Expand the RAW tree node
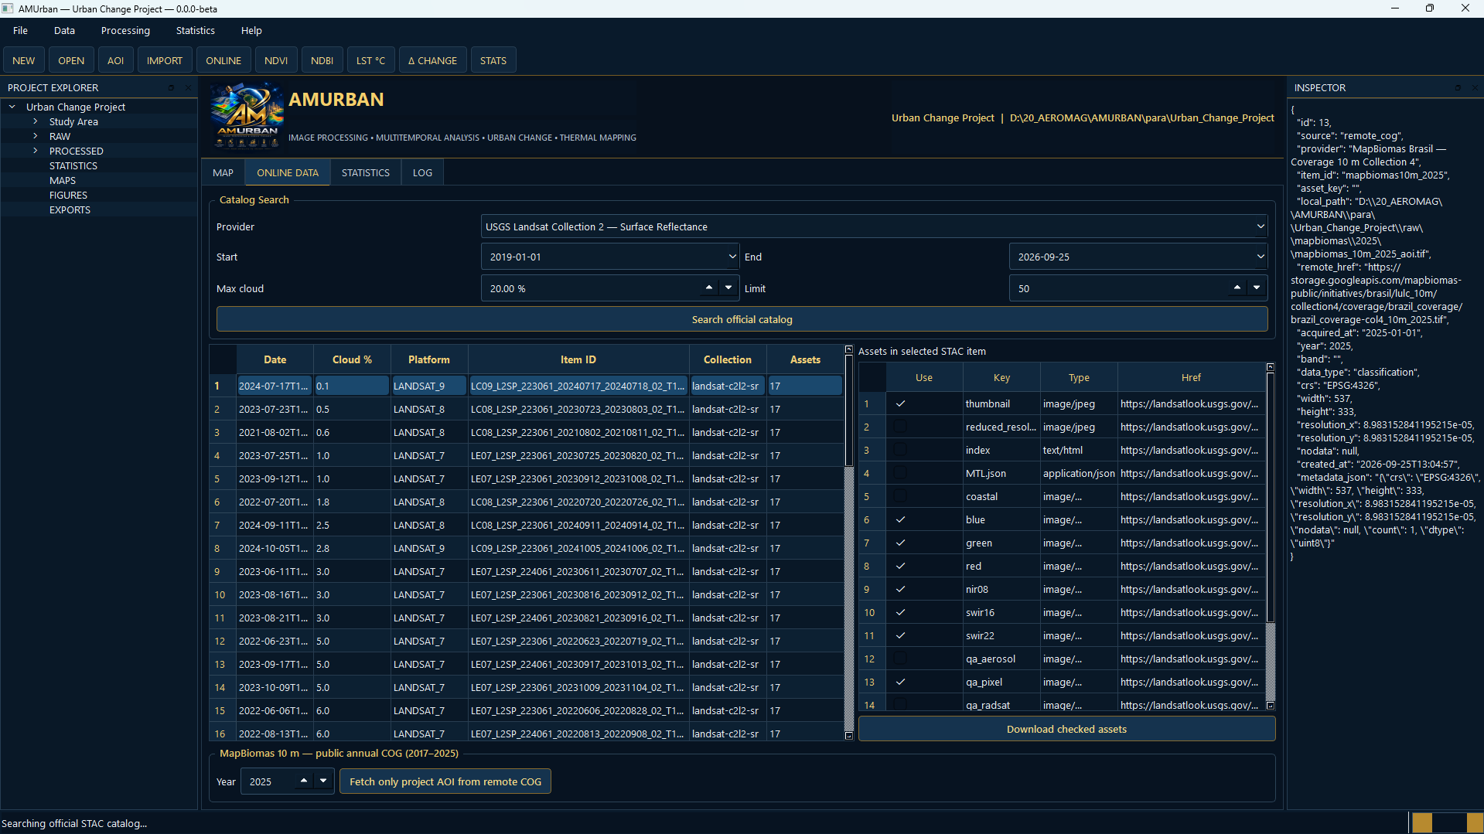The width and height of the screenshot is (1484, 834). [35, 136]
